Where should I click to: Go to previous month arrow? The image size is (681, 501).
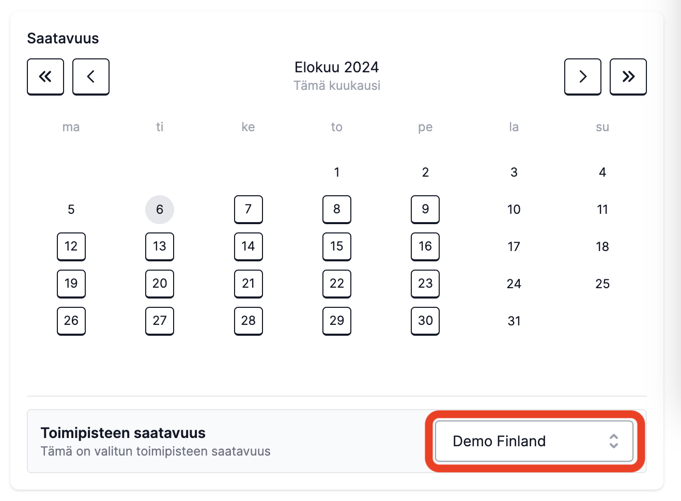tap(91, 77)
